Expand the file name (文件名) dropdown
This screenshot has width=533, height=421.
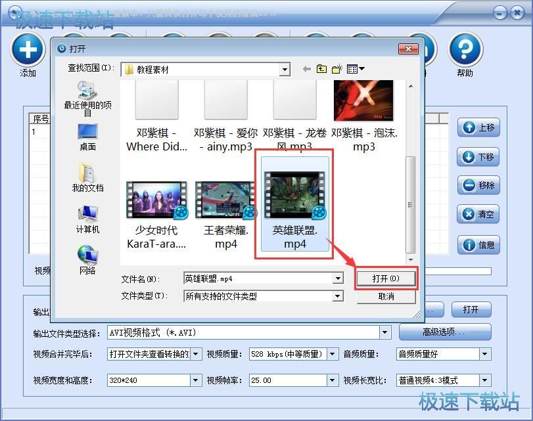338,278
